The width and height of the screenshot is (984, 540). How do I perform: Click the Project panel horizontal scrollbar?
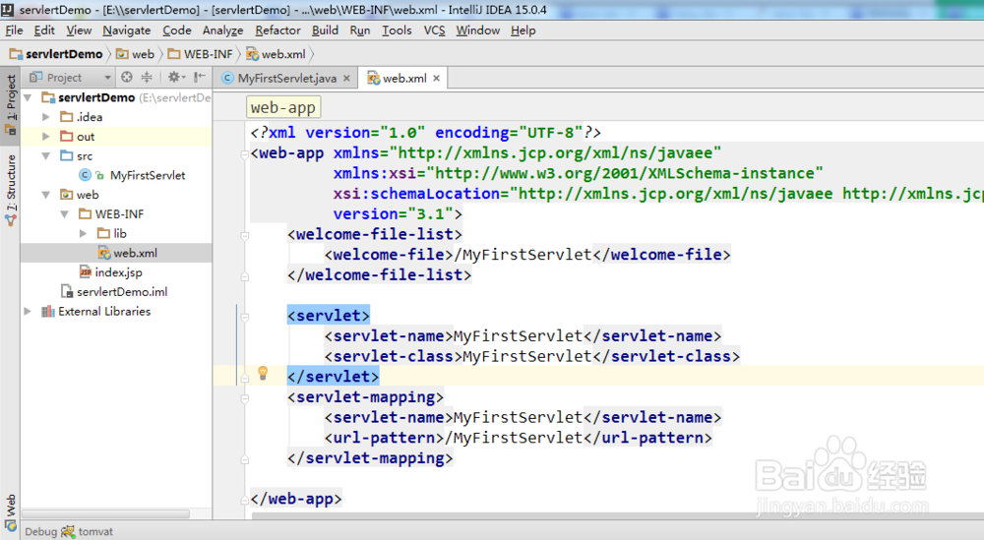tap(105, 513)
